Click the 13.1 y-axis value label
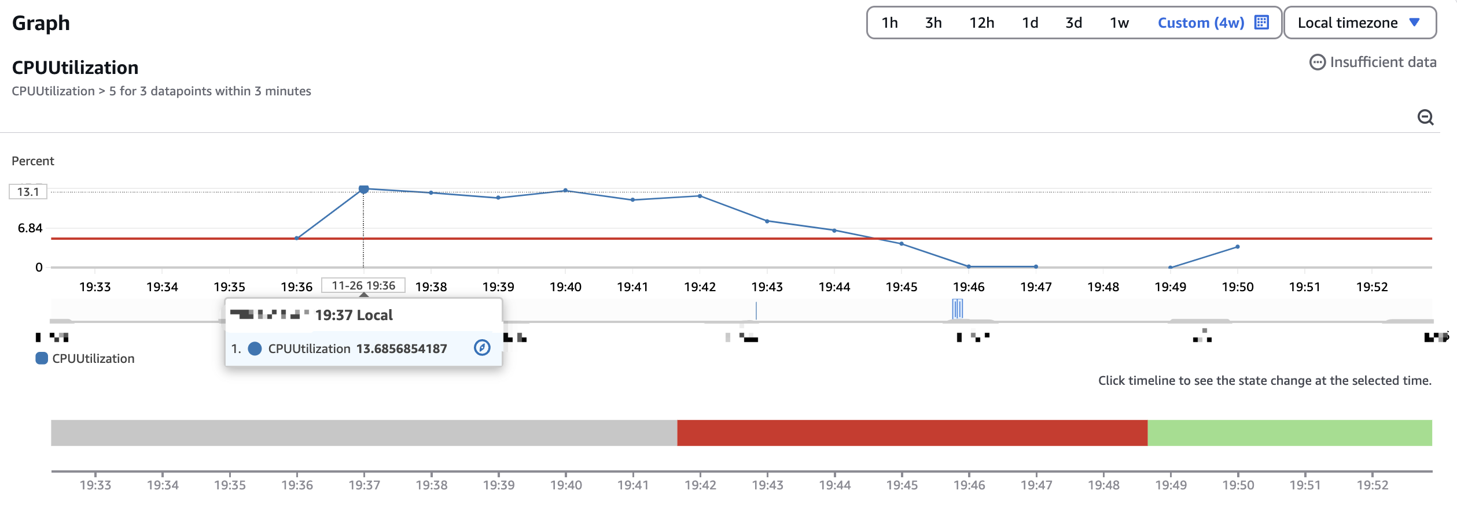1457x505 pixels. (28, 192)
